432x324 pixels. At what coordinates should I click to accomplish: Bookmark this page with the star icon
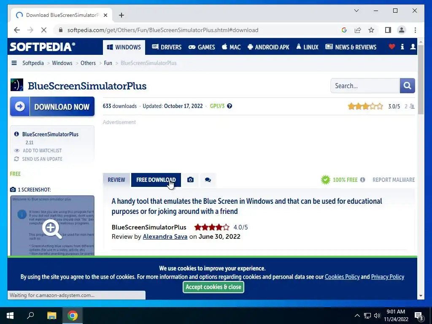tap(371, 30)
